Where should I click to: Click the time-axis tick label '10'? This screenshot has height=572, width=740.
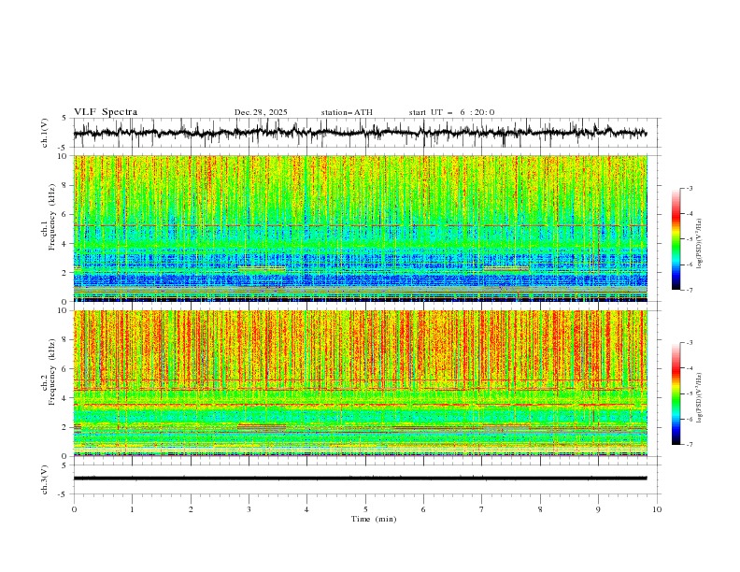tap(657, 509)
